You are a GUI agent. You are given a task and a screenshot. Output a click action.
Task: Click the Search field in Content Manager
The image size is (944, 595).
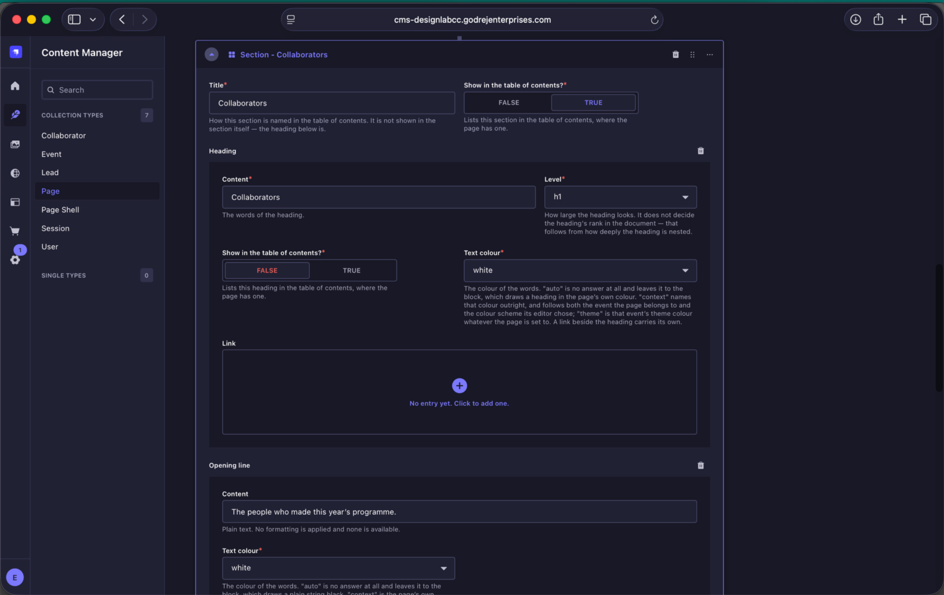[x=97, y=90]
